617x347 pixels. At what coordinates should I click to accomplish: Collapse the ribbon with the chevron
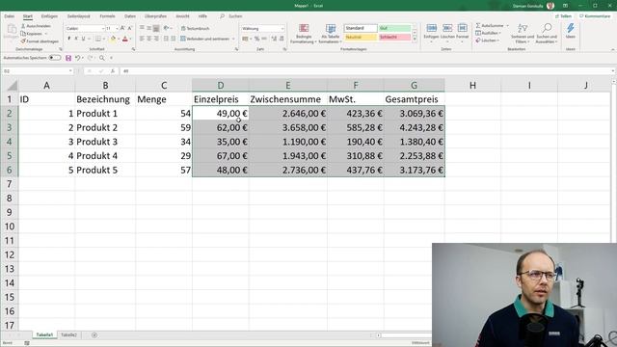pos(613,49)
